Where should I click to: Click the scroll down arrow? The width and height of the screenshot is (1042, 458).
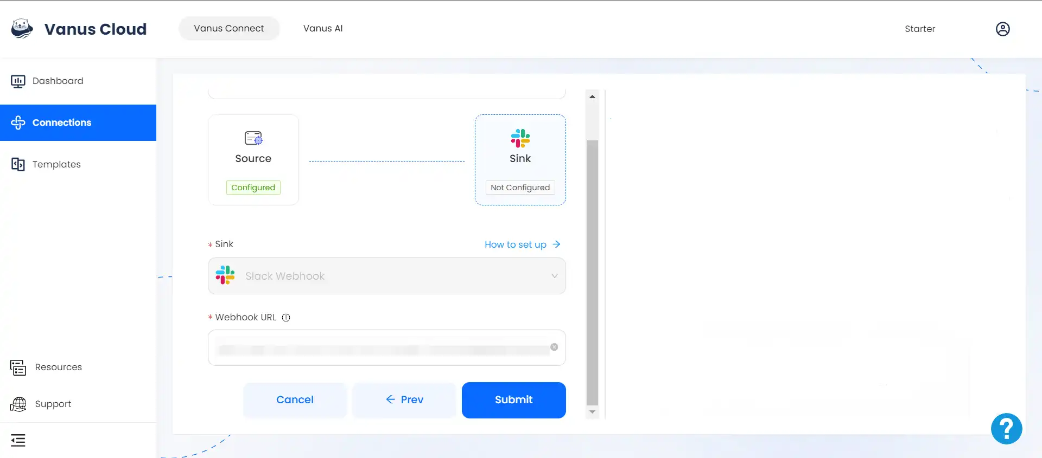tap(592, 412)
